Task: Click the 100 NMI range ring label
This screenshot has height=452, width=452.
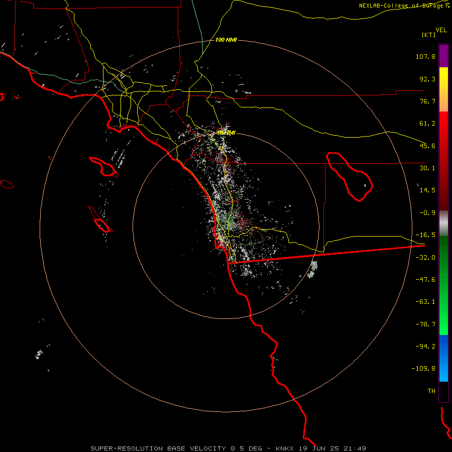Action: pyautogui.click(x=226, y=40)
